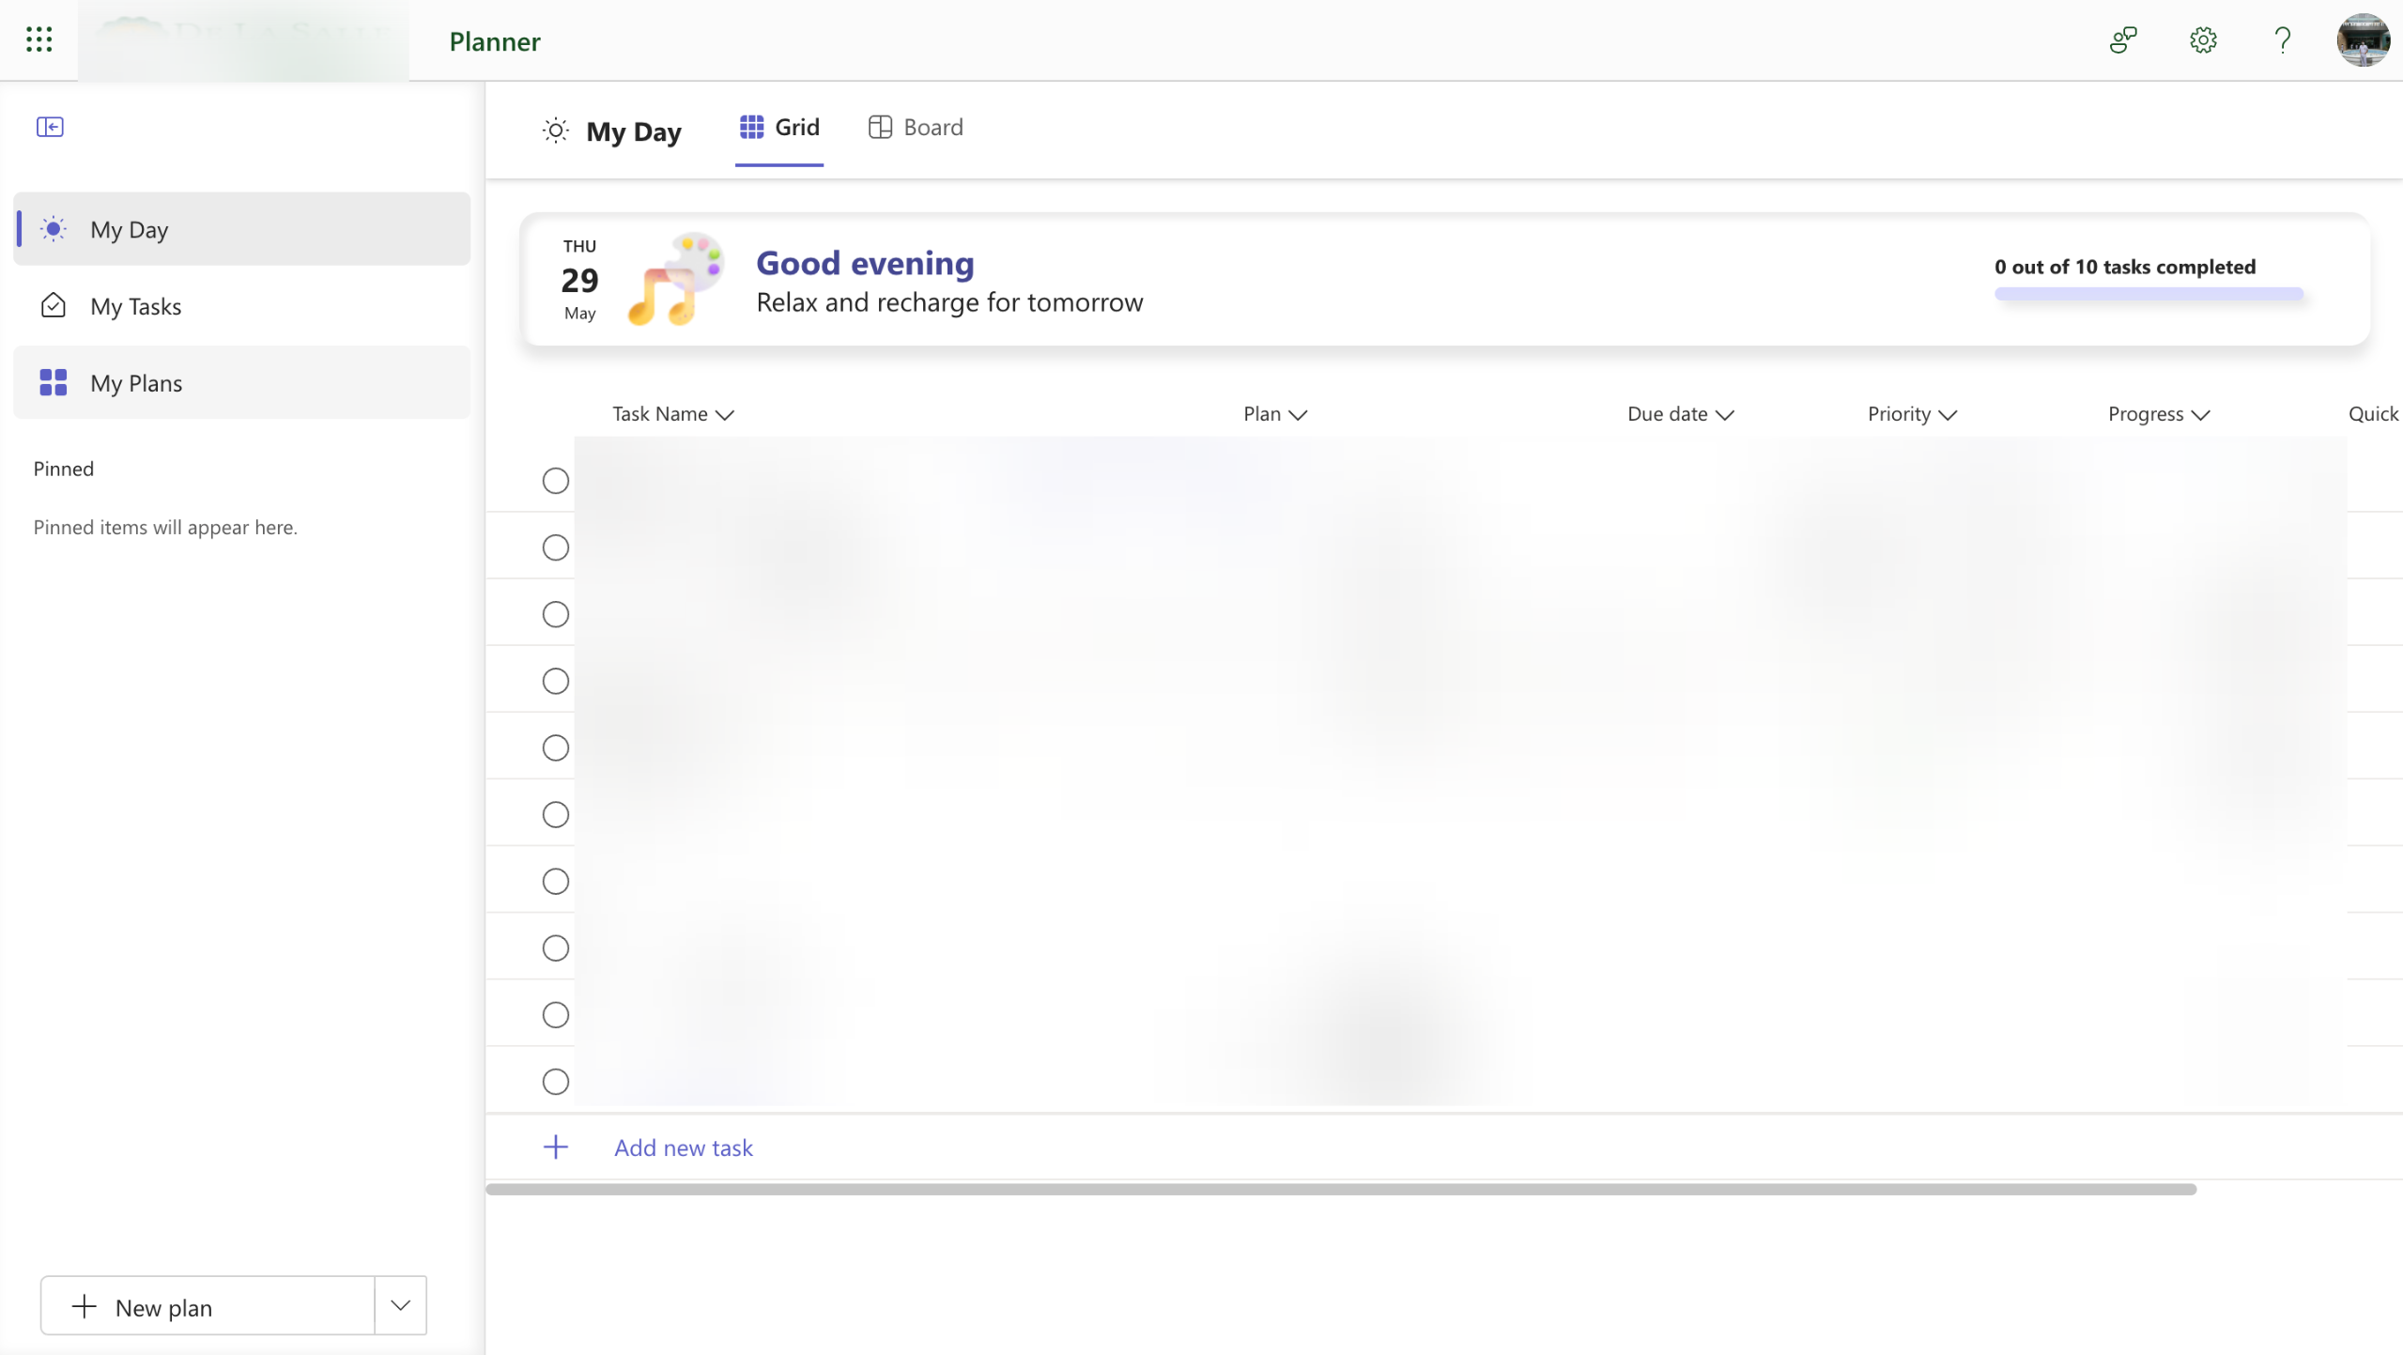Click the Planner app title
The height and width of the screenshot is (1355, 2403).
[495, 41]
